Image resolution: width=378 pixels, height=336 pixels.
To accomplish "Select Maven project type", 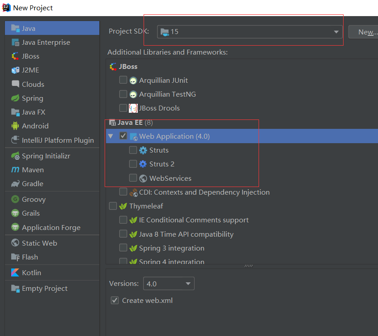I will [52, 170].
